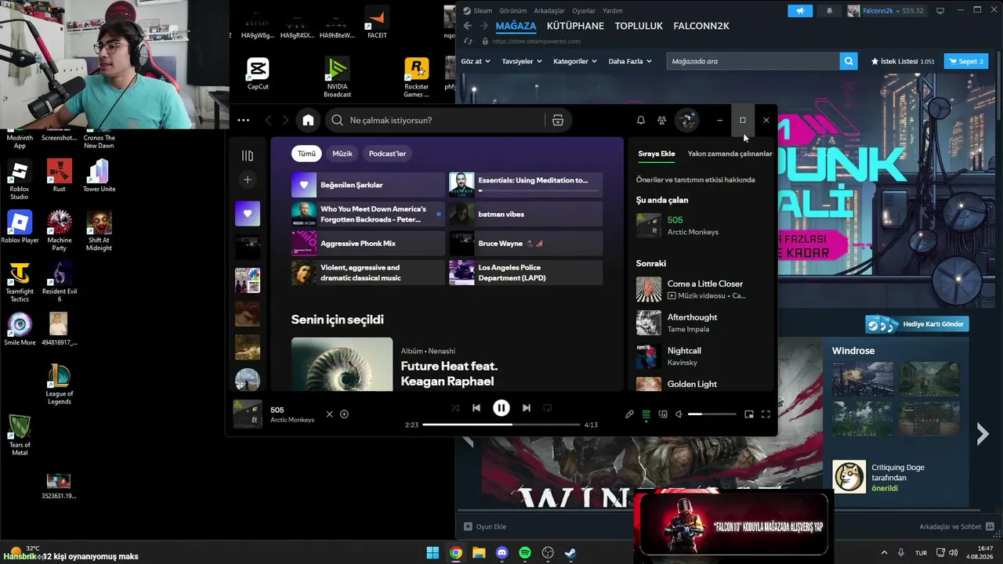1003x564 pixels.
Task: Go to previous track in Spotify
Action: pyautogui.click(x=476, y=408)
